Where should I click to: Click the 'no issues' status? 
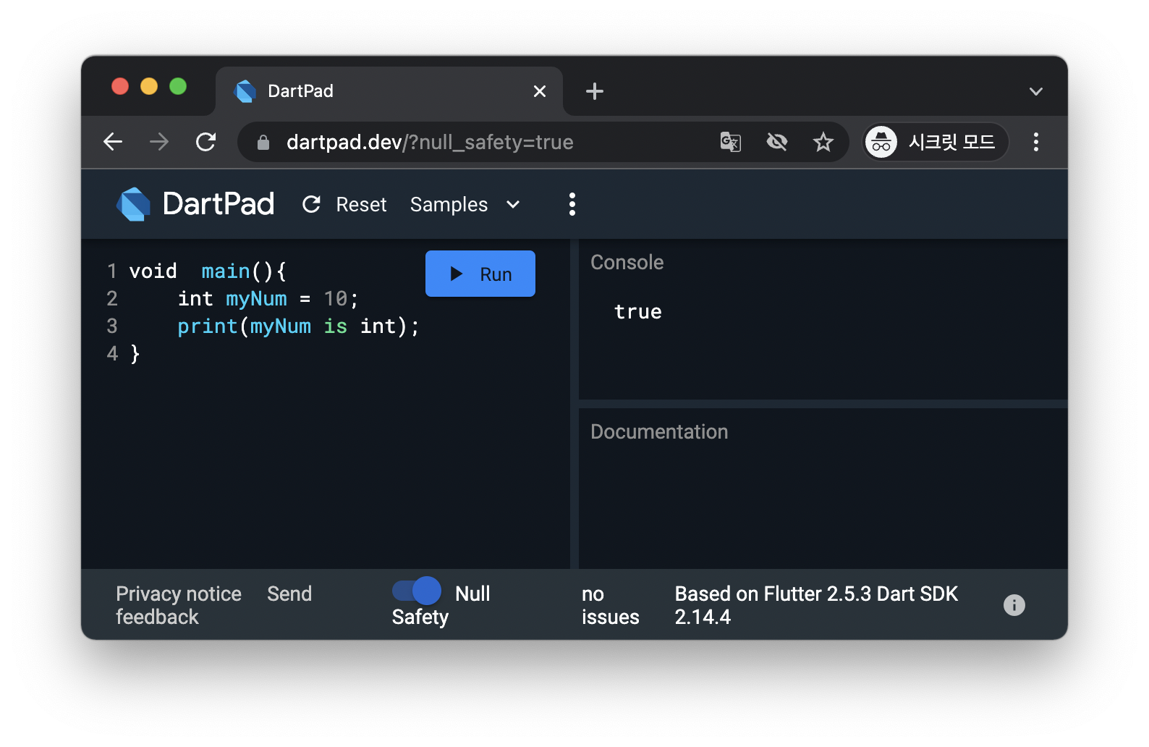pyautogui.click(x=610, y=605)
